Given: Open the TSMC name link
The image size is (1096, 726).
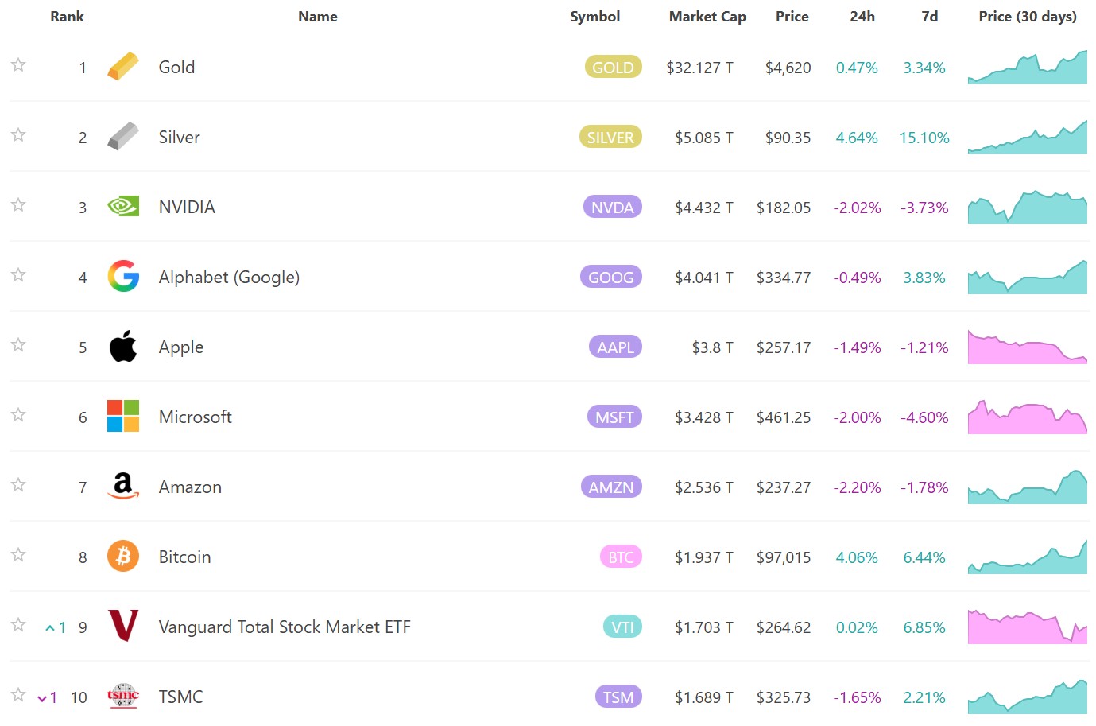Looking at the screenshot, I should click(x=180, y=697).
